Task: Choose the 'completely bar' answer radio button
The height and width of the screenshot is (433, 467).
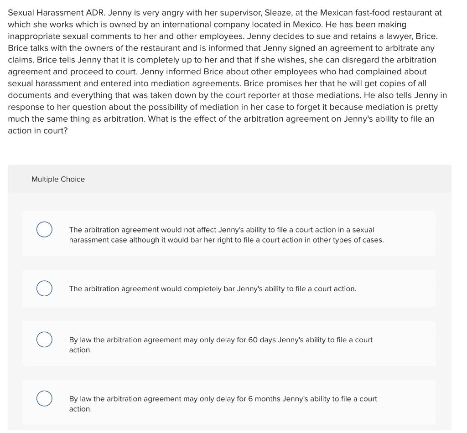Action: (44, 289)
